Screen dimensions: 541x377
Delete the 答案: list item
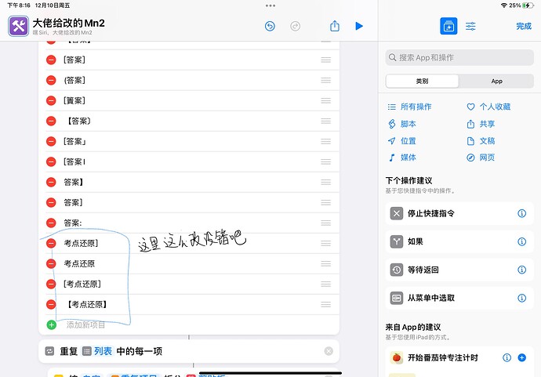tap(51, 223)
